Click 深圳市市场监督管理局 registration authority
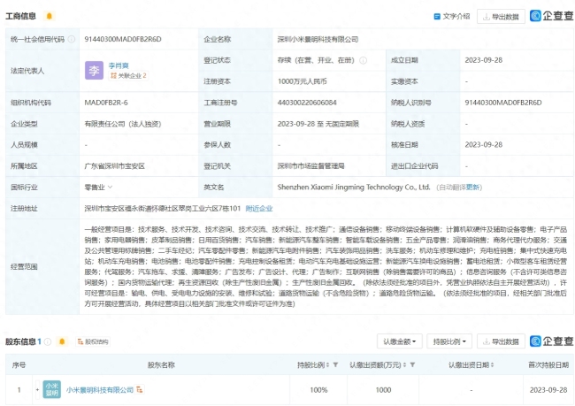This screenshot has height=406, width=575. [311, 166]
